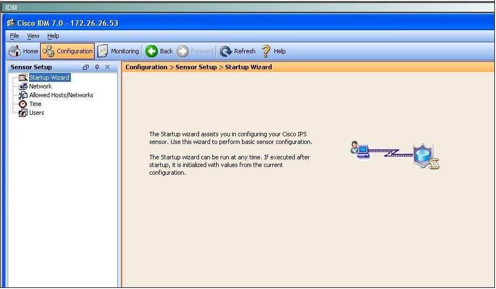Open the File menu
The image size is (496, 289).
coord(14,36)
